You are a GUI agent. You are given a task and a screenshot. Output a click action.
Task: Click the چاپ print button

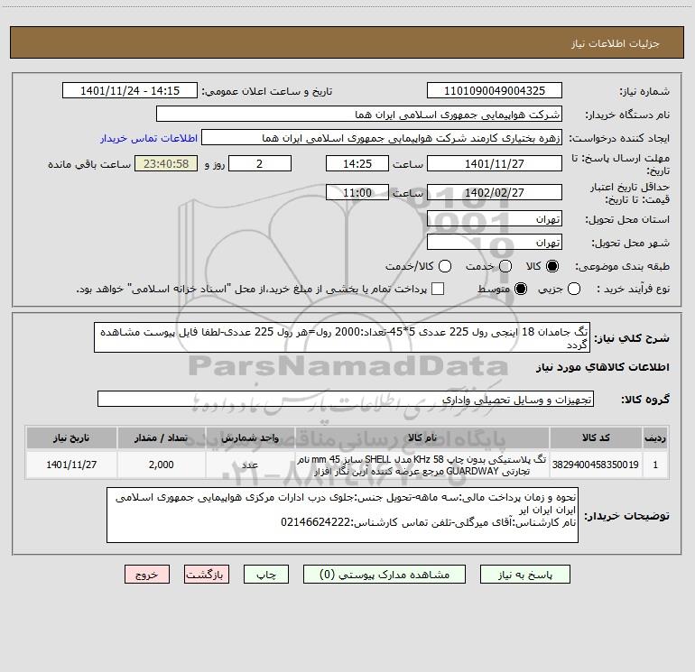coord(266,575)
